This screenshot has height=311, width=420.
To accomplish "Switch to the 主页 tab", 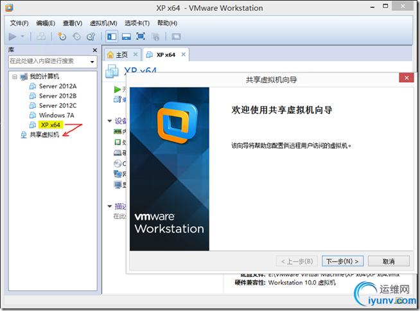I will click(122, 55).
